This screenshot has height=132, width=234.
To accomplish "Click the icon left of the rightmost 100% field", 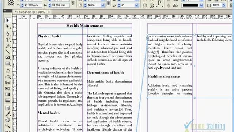I will coord(209,5).
